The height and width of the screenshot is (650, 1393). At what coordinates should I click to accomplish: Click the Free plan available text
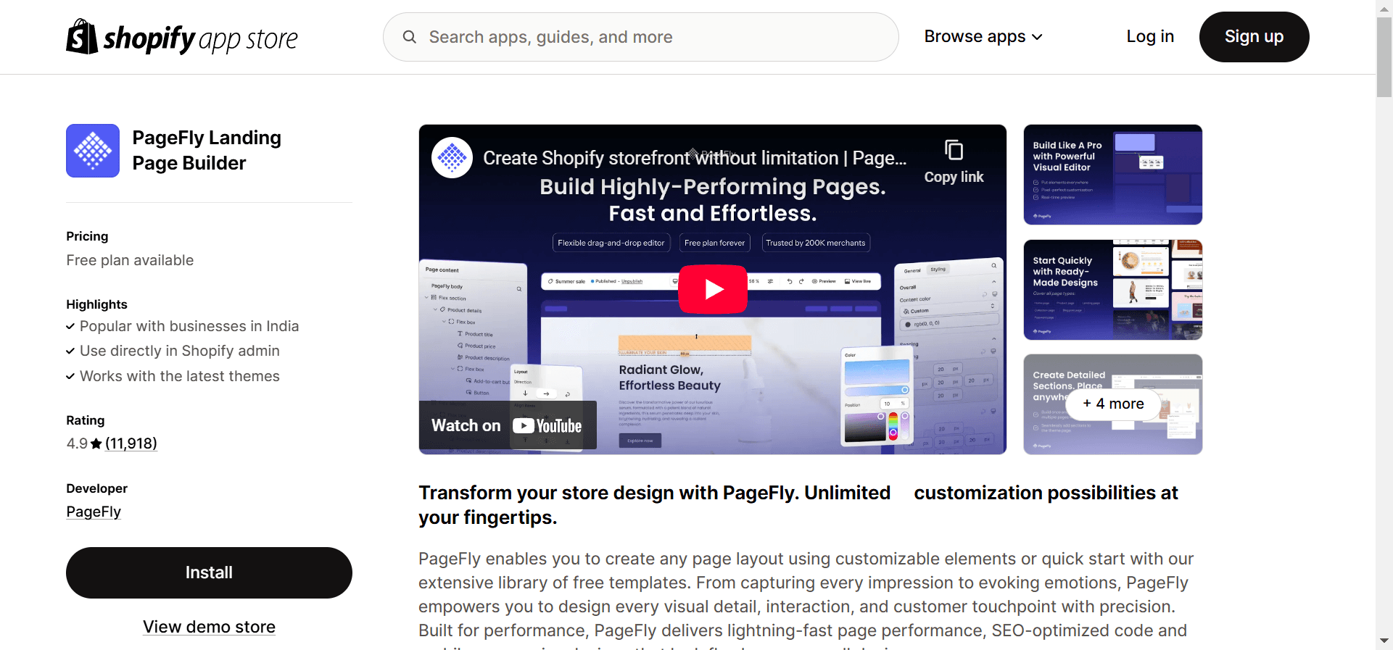[130, 260]
